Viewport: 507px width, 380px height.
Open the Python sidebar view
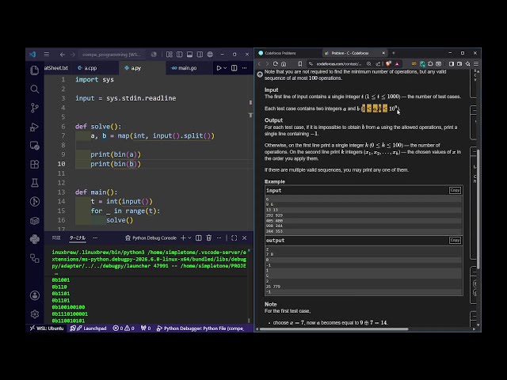35,239
